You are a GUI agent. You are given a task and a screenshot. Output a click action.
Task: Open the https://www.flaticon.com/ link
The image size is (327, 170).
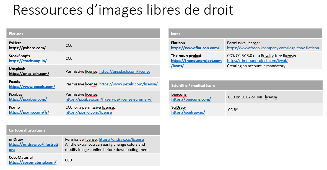tap(195, 48)
